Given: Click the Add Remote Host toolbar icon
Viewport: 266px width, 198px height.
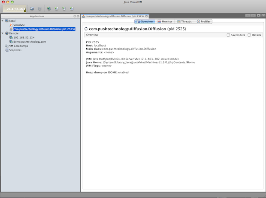Looking at the screenshot, I should click(x=49, y=8).
